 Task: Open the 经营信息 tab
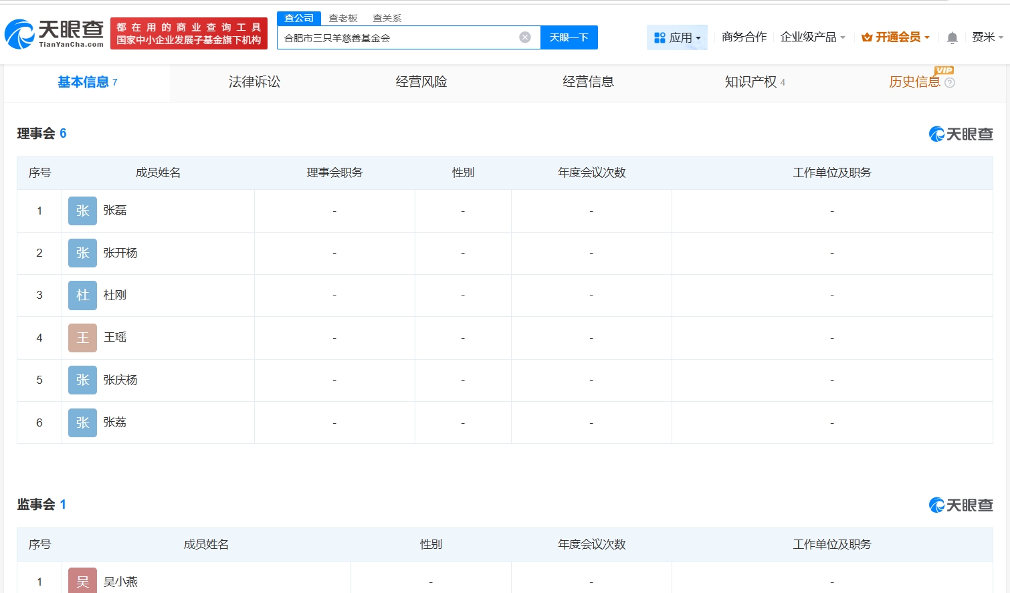(x=589, y=82)
